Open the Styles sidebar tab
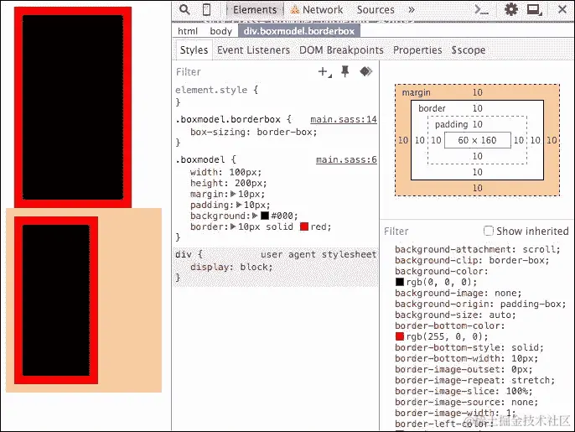The height and width of the screenshot is (432, 575). [194, 50]
